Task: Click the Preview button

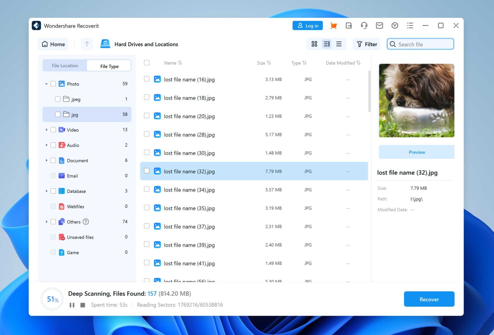Action: pyautogui.click(x=416, y=152)
